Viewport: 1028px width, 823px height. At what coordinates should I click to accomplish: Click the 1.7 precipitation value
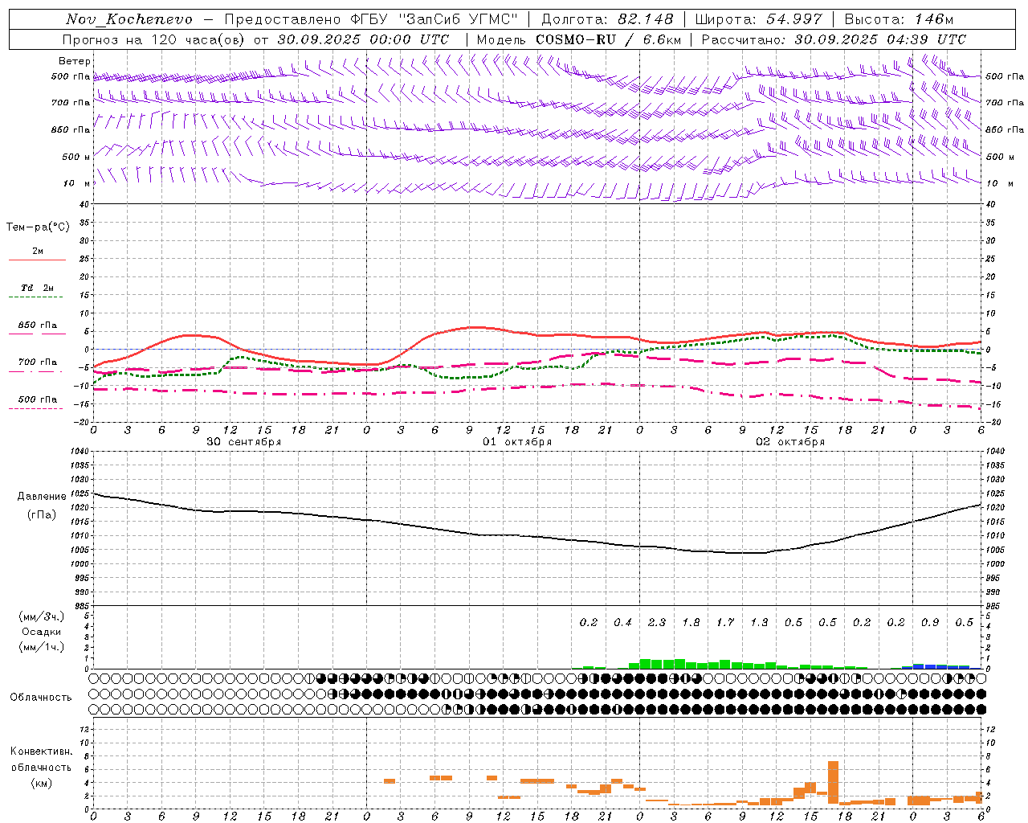pos(725,623)
